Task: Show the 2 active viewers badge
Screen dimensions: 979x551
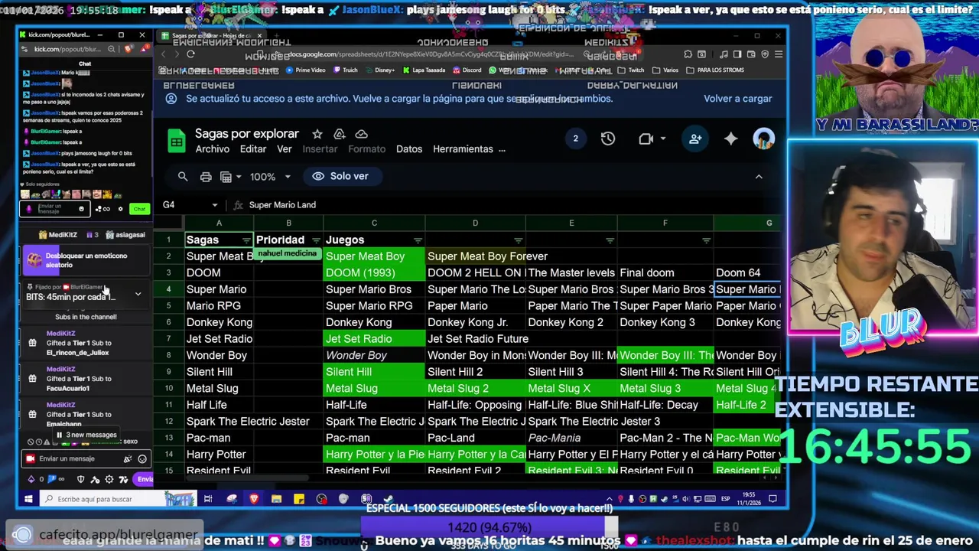Action: [575, 139]
